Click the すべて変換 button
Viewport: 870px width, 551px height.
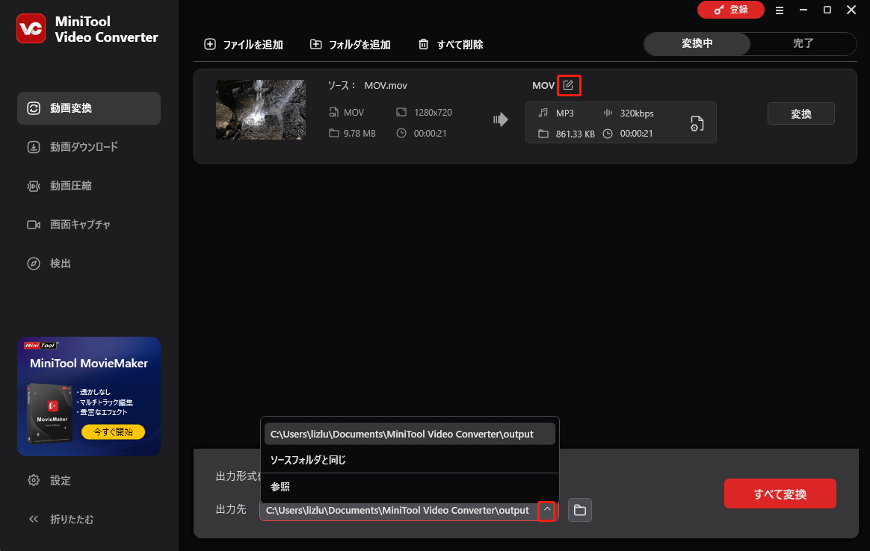click(780, 494)
